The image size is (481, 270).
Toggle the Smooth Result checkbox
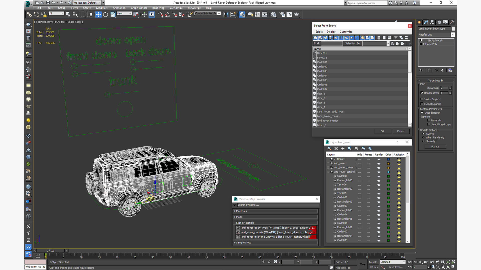(422, 113)
